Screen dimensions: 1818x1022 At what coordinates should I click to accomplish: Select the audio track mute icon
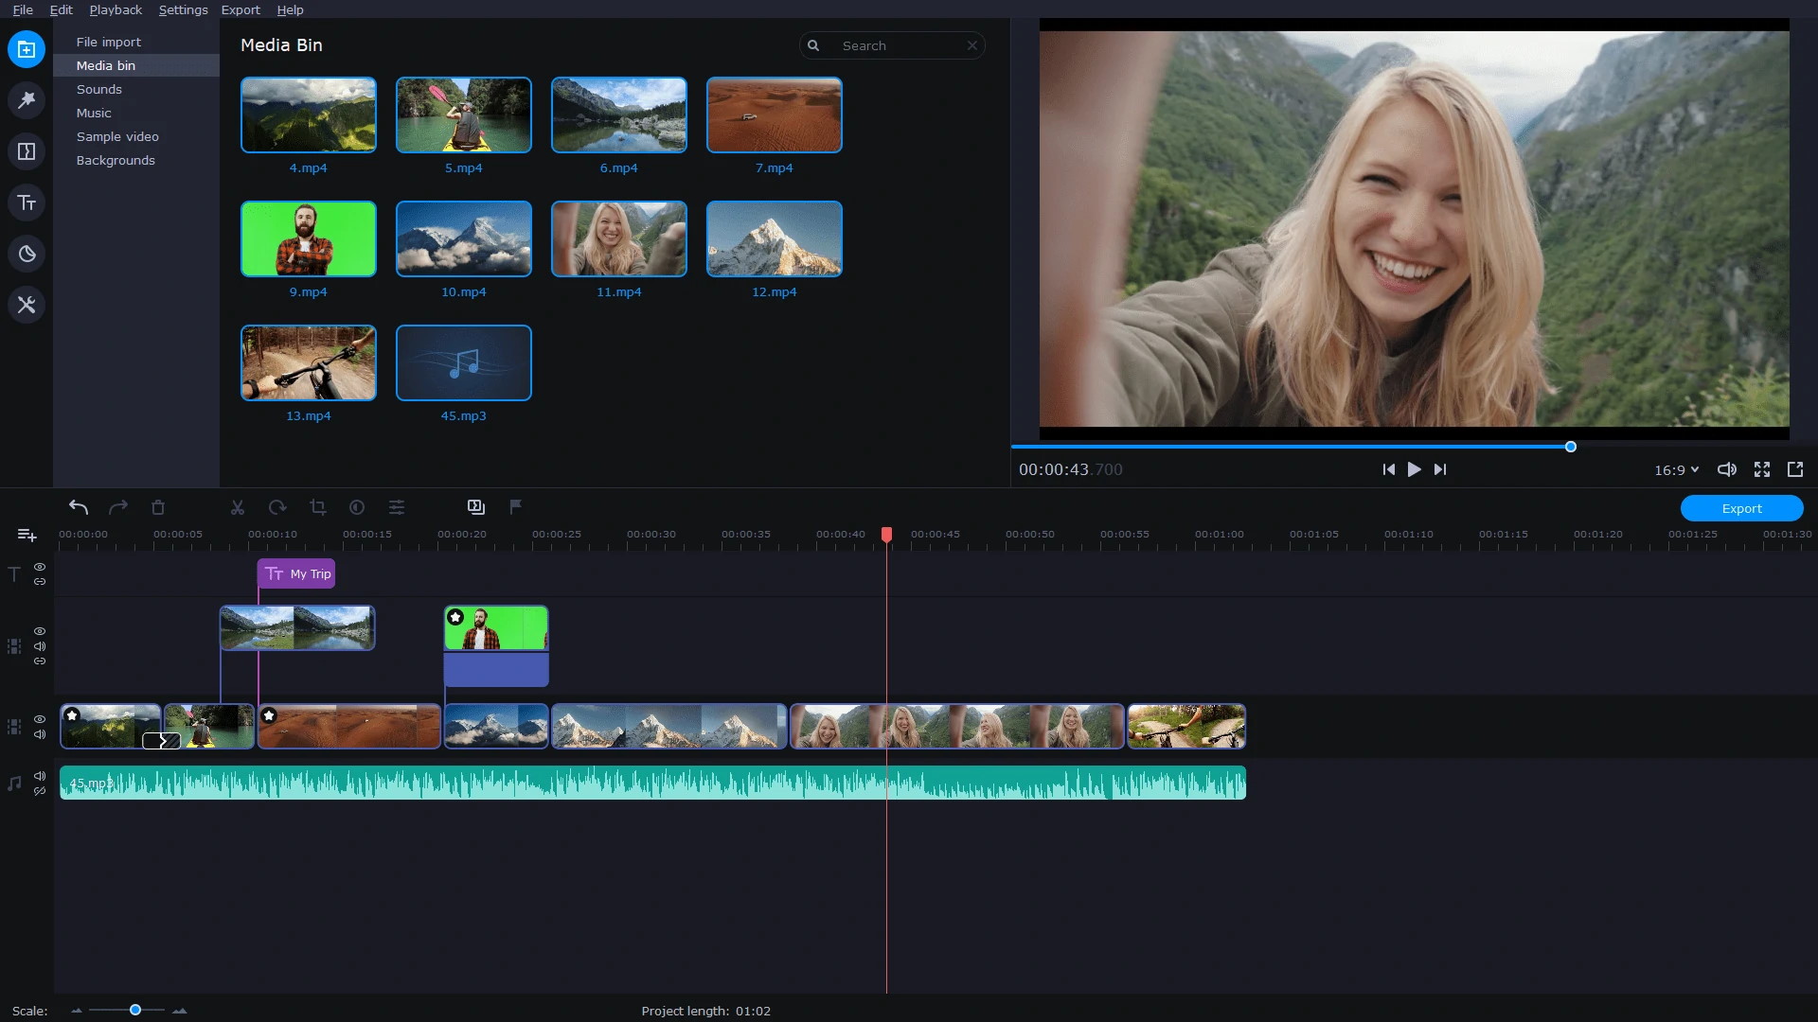point(40,775)
